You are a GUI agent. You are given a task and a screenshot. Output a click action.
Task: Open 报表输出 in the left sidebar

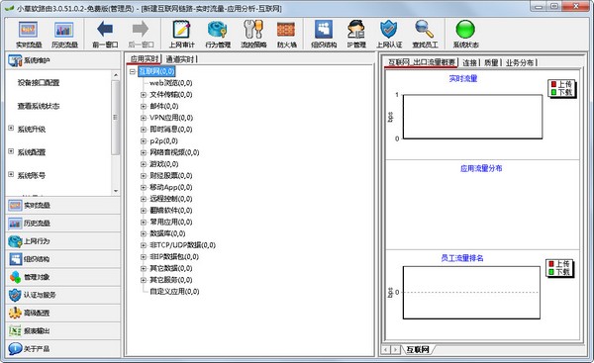click(63, 330)
